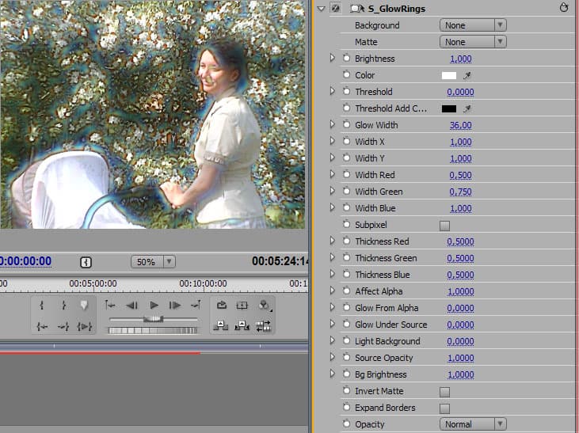This screenshot has width=579, height=433.
Task: Check the Invert Matte checkbox
Action: pos(444,391)
